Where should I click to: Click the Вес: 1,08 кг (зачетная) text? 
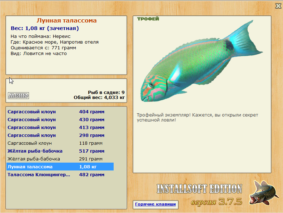(45, 28)
